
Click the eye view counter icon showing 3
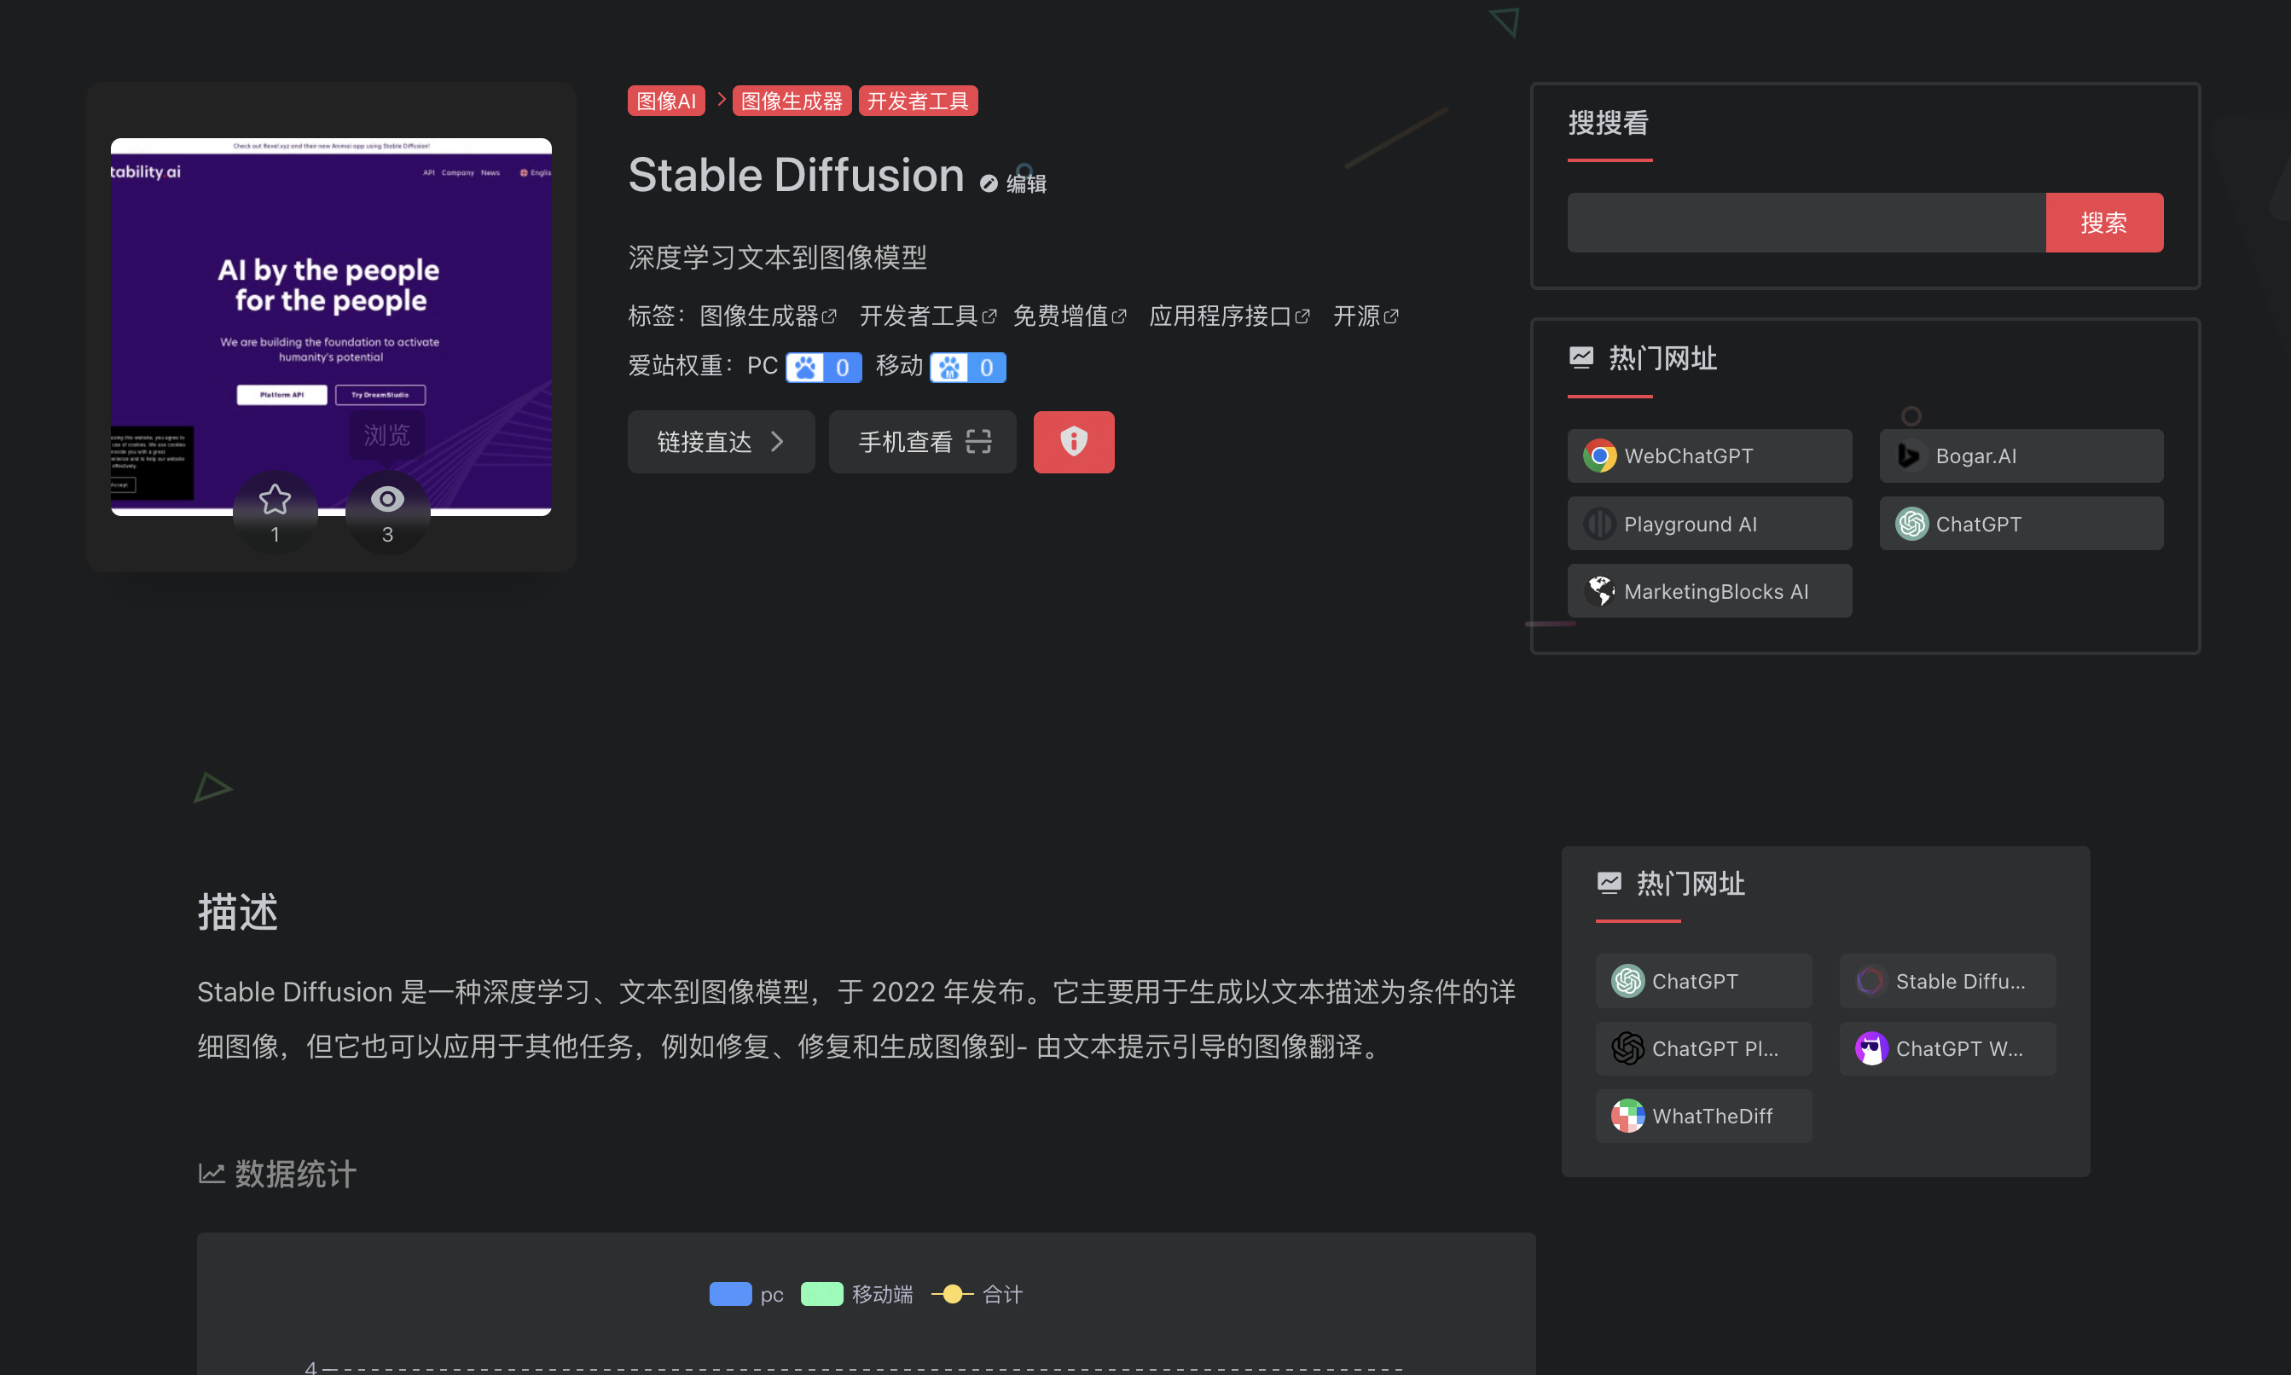387,499
